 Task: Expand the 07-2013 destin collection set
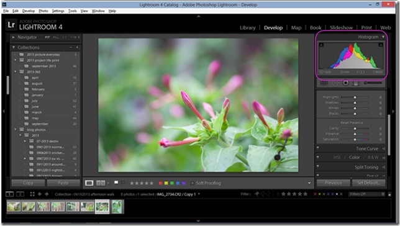coord(25,141)
